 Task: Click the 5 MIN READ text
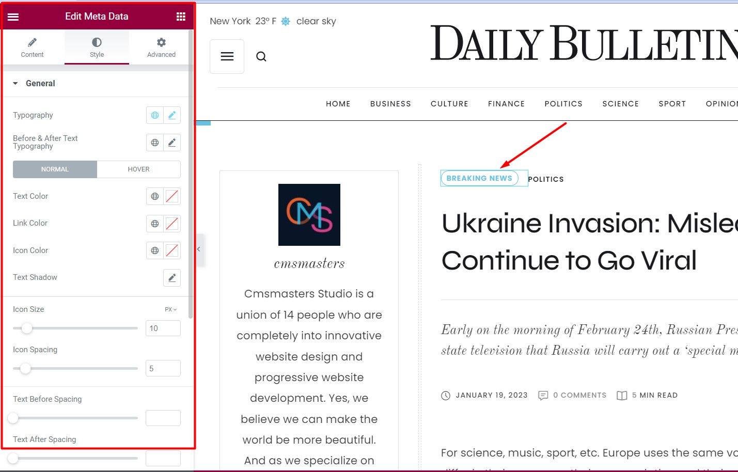pos(655,395)
